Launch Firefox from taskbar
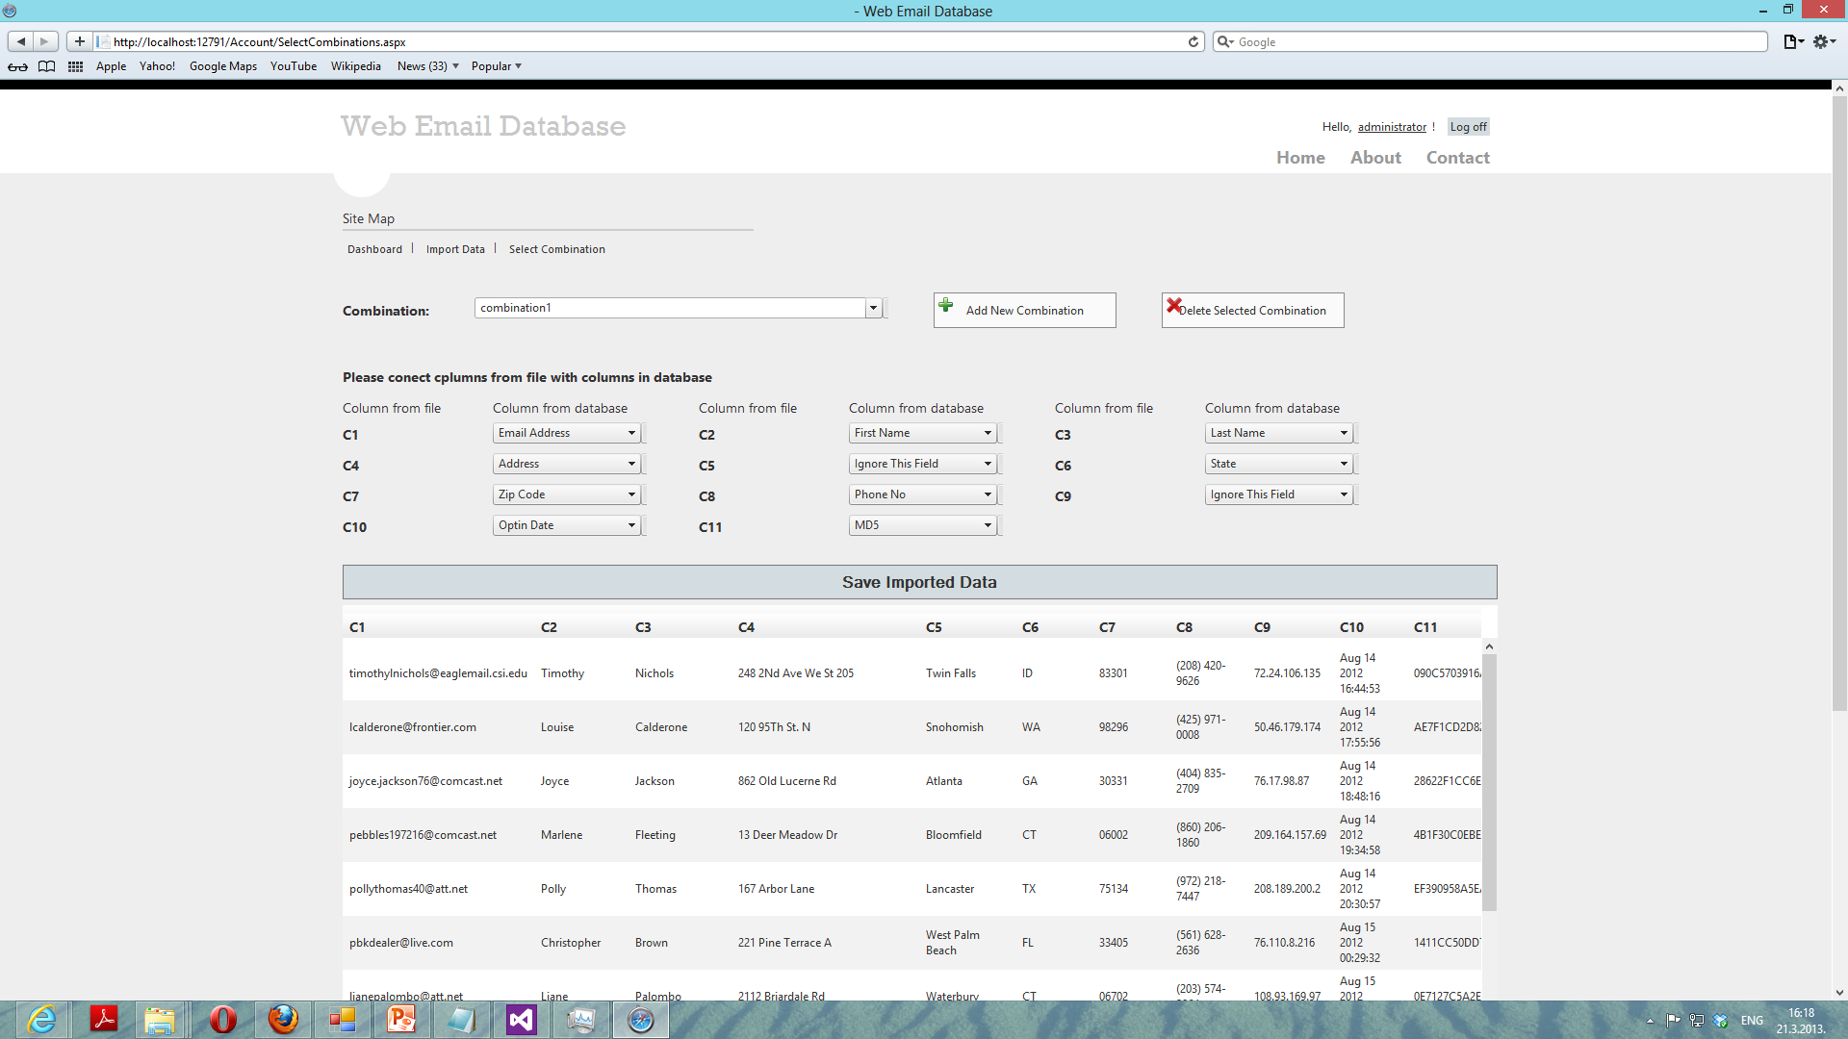The width and height of the screenshot is (1848, 1039). (x=282, y=1019)
